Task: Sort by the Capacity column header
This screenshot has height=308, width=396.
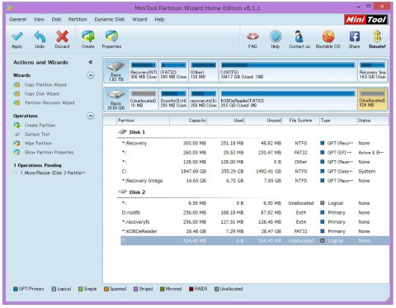Action: [188, 121]
